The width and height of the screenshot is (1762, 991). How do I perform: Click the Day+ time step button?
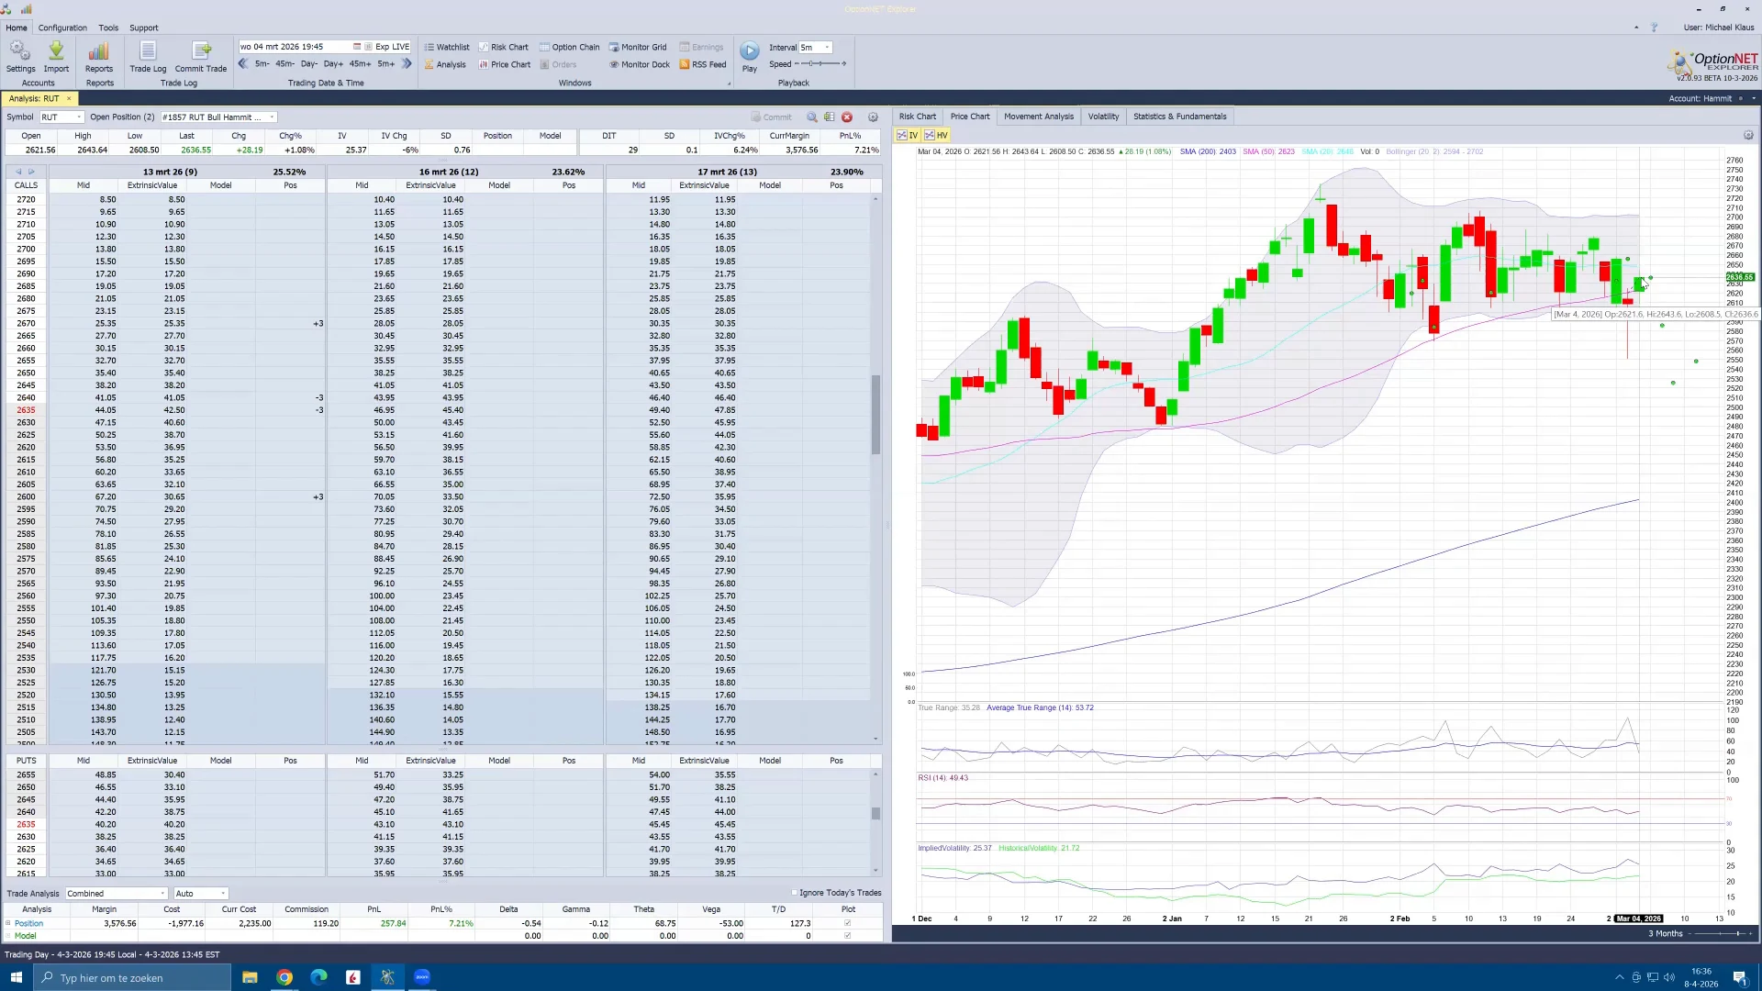[333, 64]
